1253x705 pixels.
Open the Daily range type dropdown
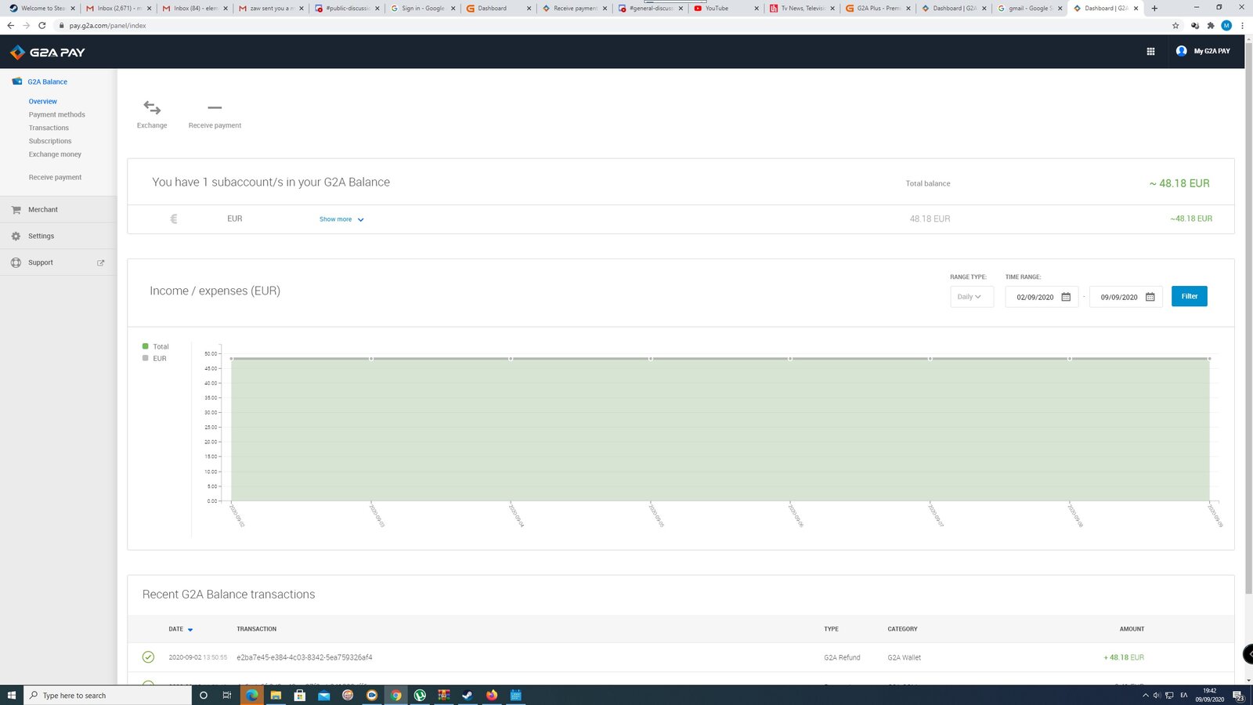[x=971, y=297]
